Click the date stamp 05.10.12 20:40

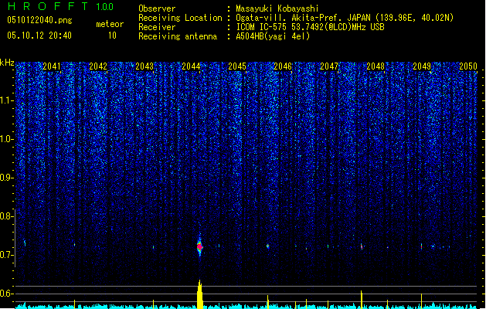pyautogui.click(x=39, y=36)
